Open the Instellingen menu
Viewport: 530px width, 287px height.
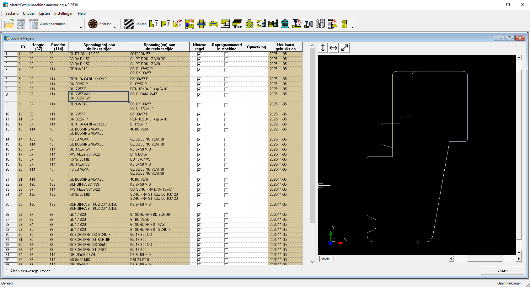point(64,13)
